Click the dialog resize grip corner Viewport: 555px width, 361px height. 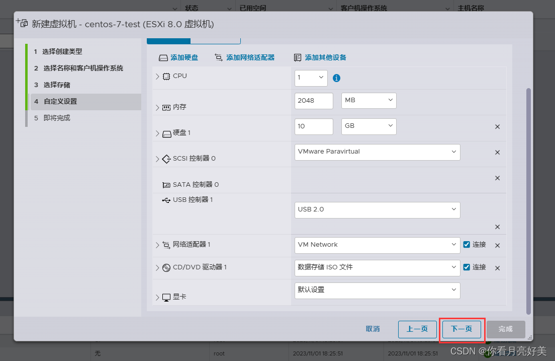click(x=530, y=338)
